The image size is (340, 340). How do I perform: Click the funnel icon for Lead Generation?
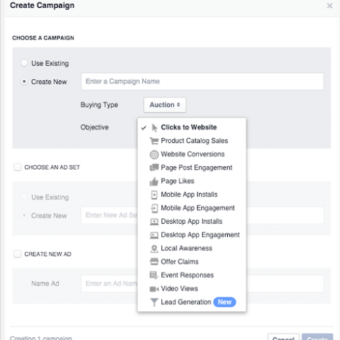[154, 302]
